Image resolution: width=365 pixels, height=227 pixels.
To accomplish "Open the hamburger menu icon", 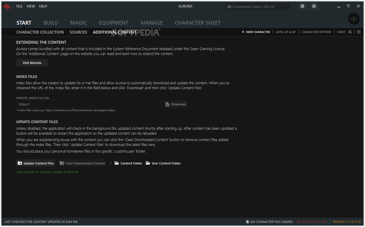I will coord(359,32).
